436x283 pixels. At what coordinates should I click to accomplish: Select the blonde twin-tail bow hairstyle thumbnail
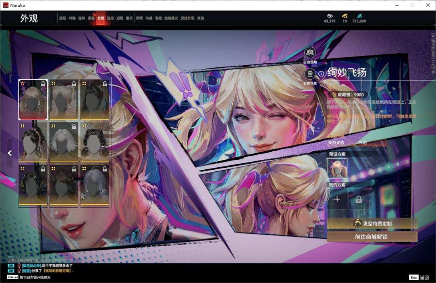[x=64, y=100]
